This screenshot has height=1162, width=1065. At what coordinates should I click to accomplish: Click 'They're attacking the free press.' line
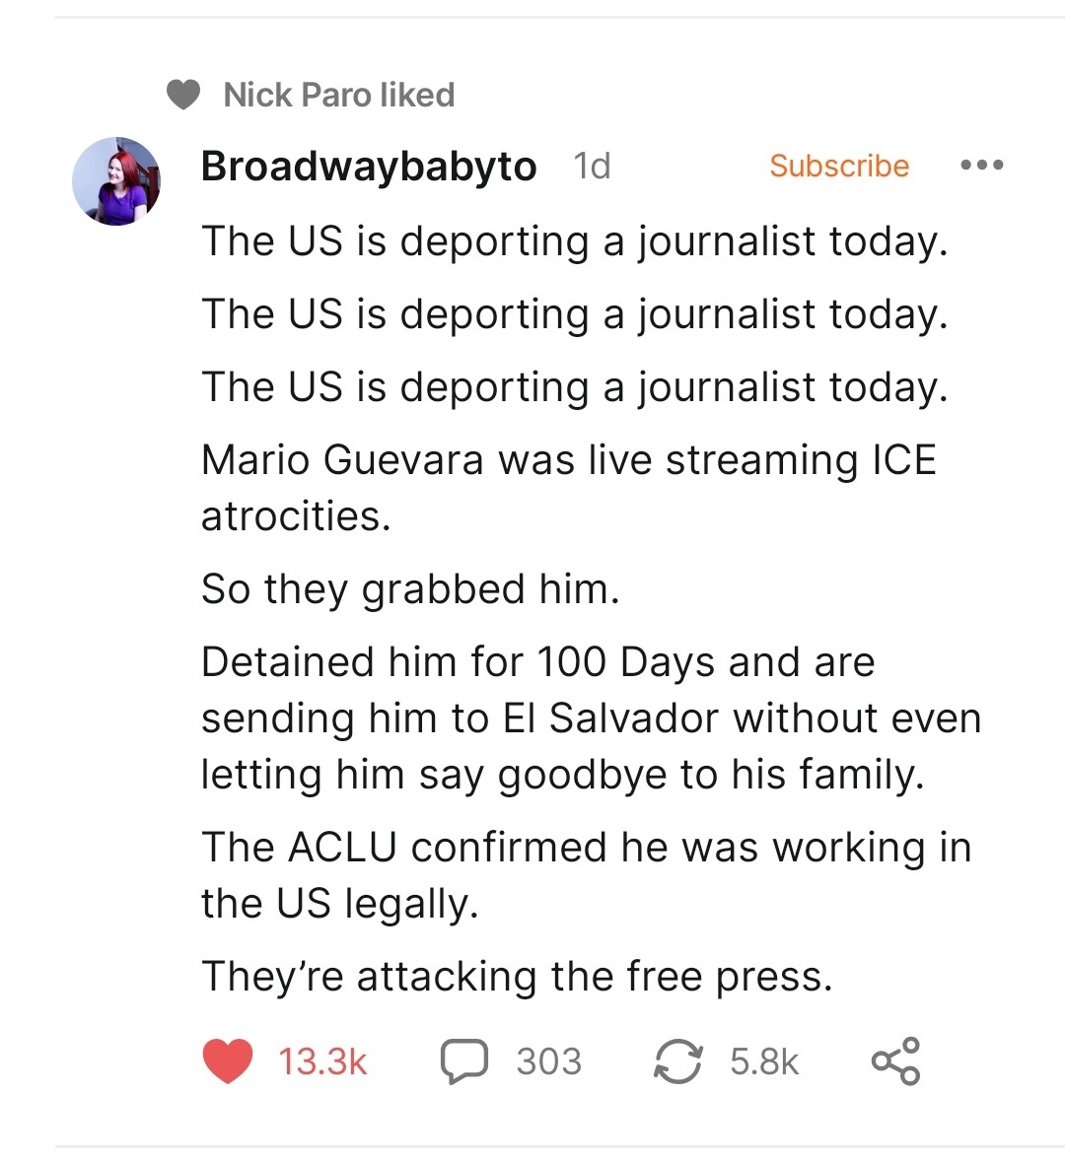click(517, 977)
